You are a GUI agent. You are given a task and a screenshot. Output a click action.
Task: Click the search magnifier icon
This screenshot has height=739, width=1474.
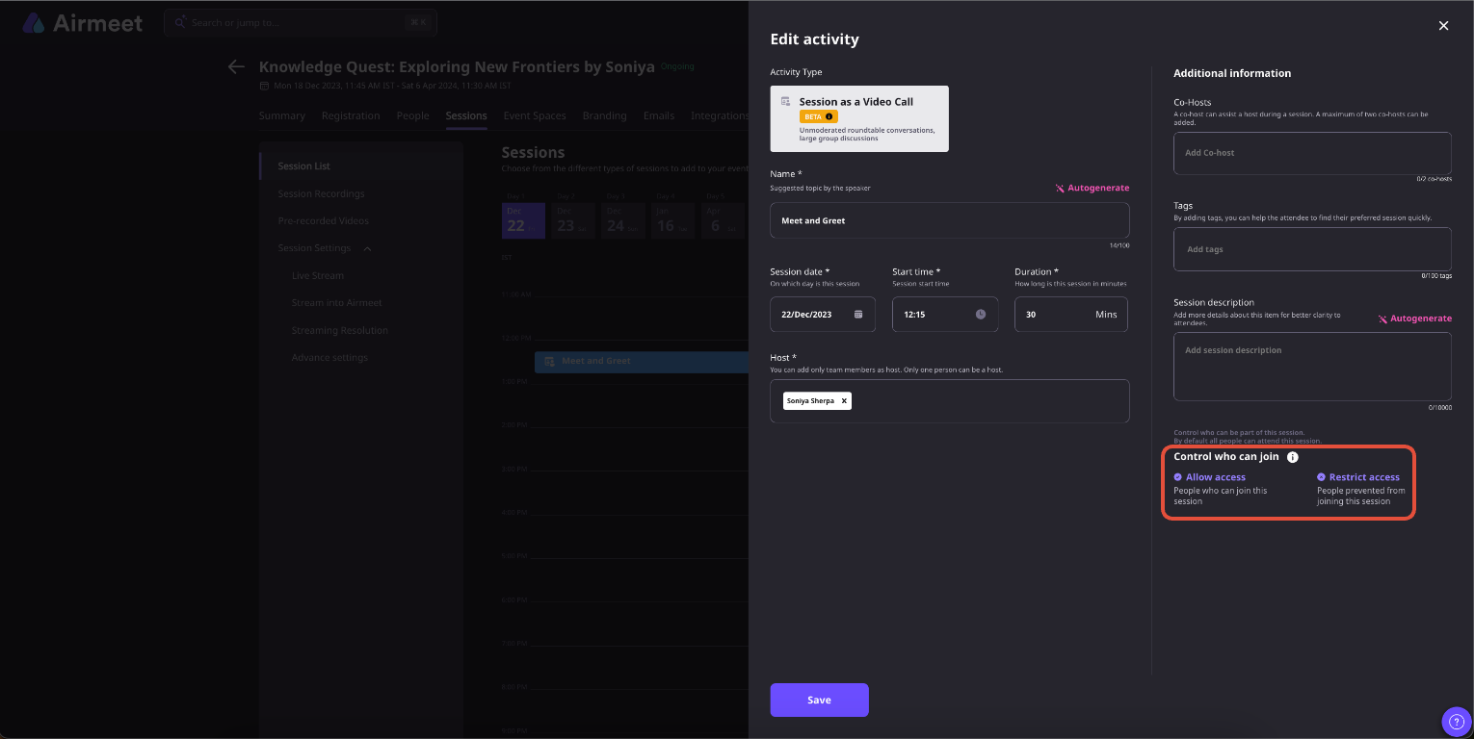pyautogui.click(x=180, y=22)
